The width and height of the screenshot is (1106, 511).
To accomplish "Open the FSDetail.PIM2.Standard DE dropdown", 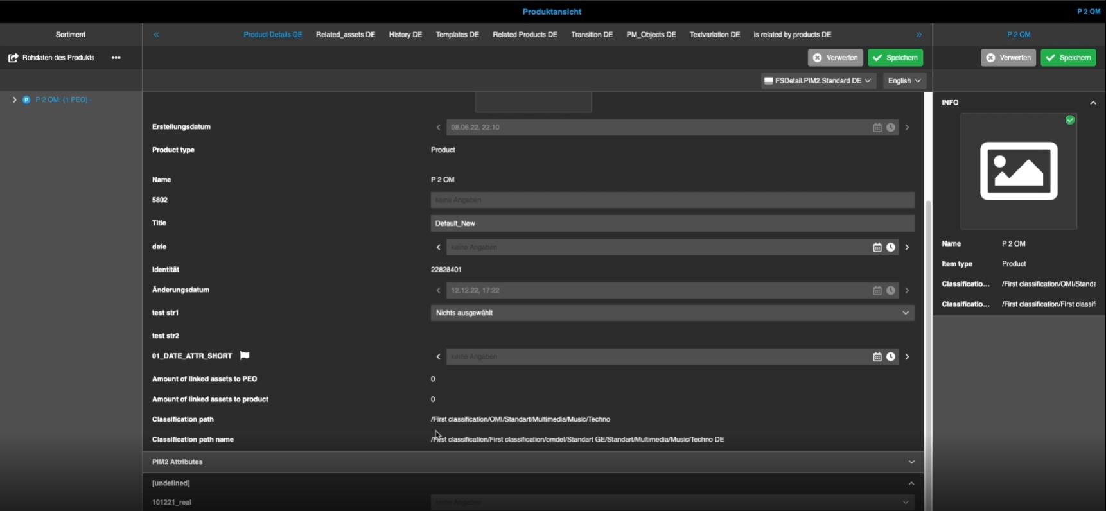I will (x=818, y=81).
